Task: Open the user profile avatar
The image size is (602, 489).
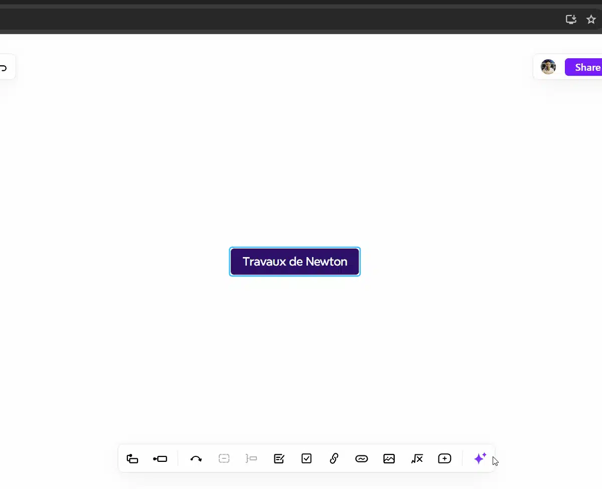Action: [548, 67]
